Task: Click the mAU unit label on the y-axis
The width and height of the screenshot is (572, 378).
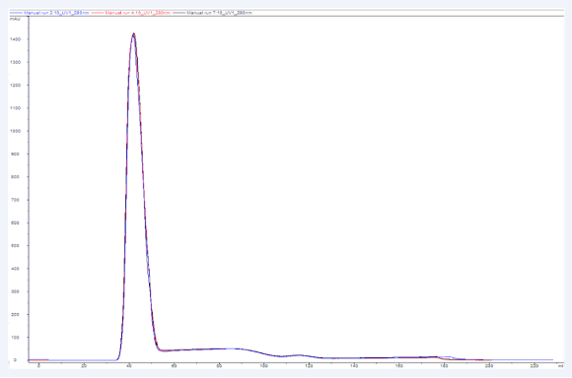Action: (15, 19)
